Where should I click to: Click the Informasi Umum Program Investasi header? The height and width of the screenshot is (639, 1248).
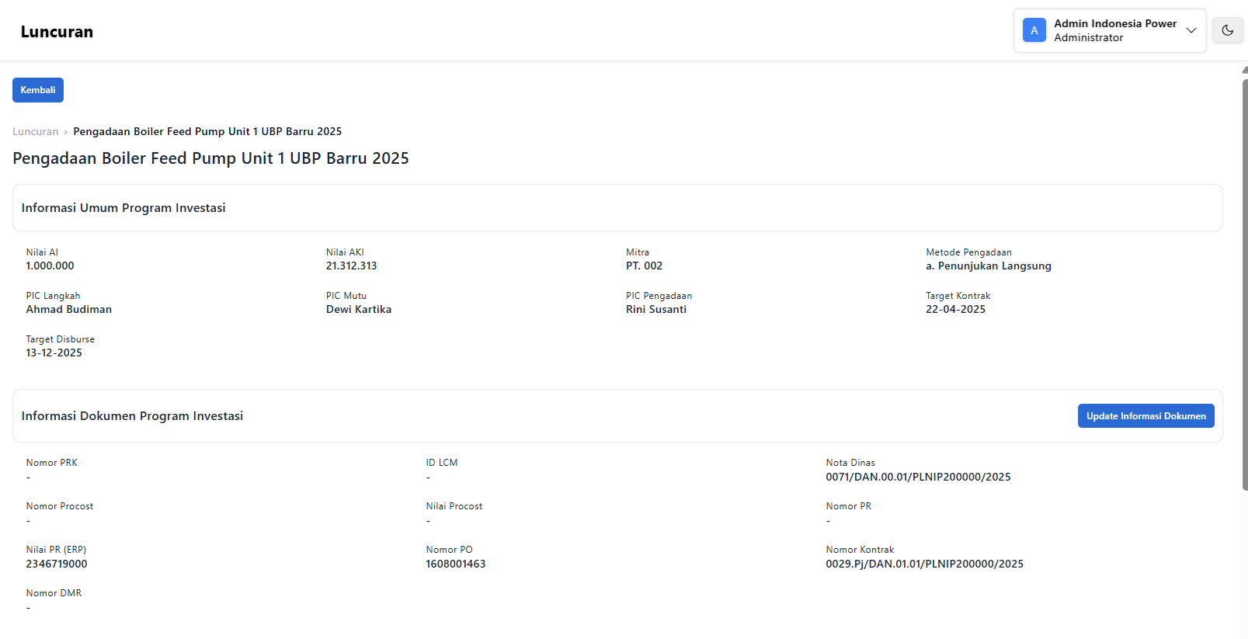123,208
